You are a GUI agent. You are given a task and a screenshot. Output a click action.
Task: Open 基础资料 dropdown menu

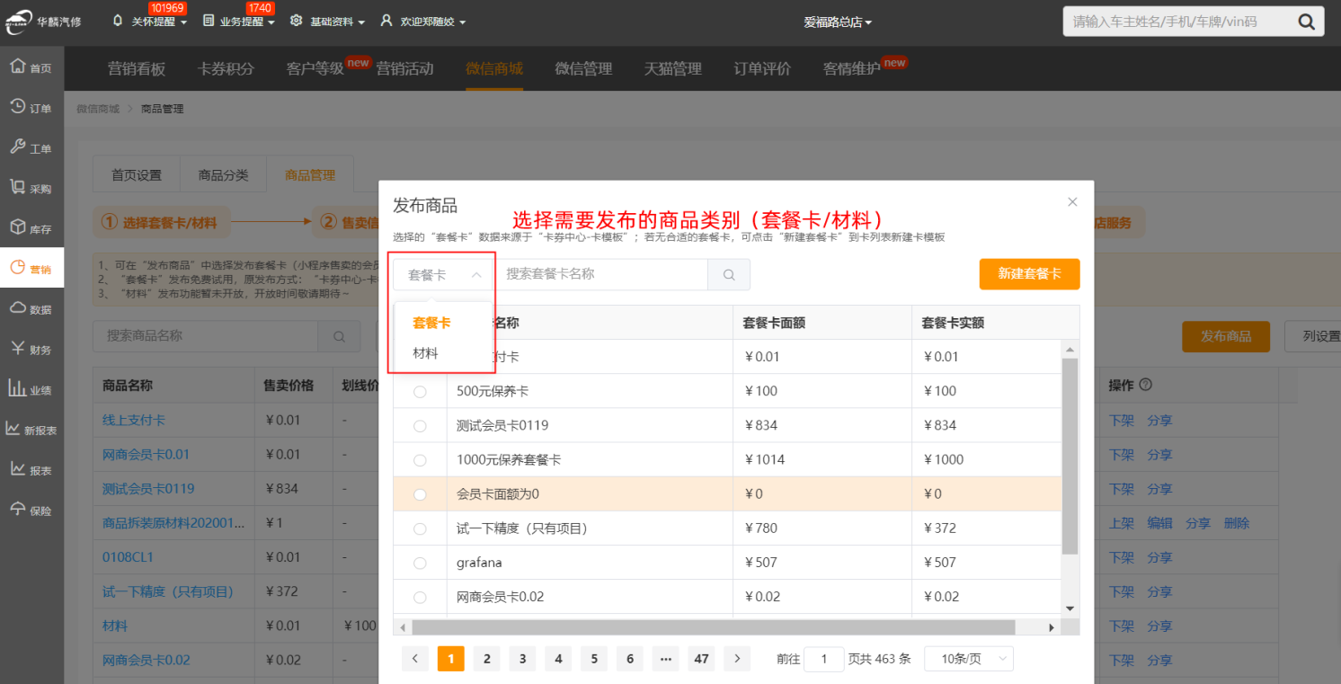click(x=328, y=22)
